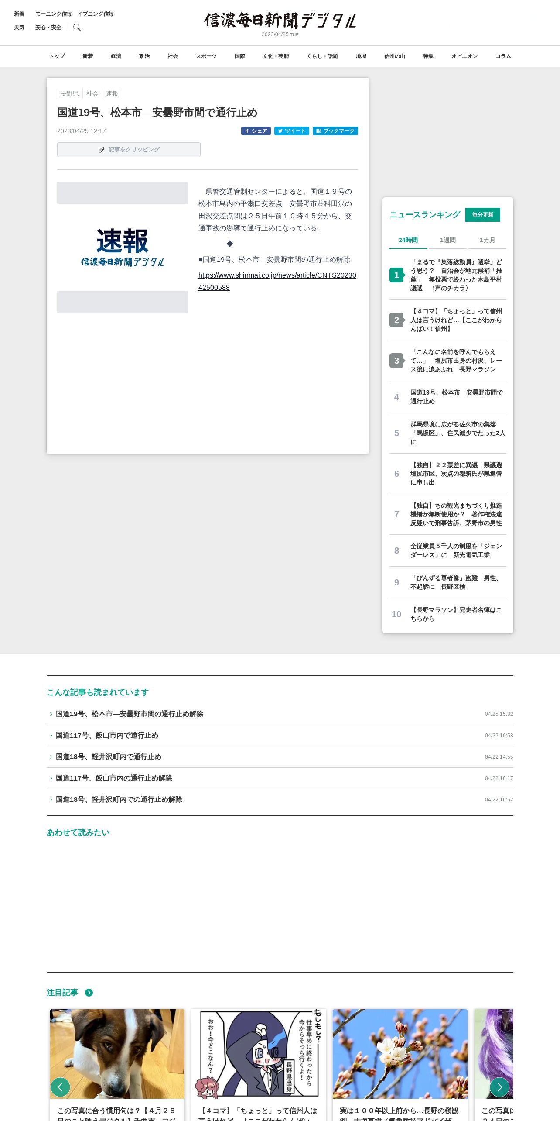Select the 24時間 ranking tab
The width and height of the screenshot is (560, 1121).
coord(408,240)
